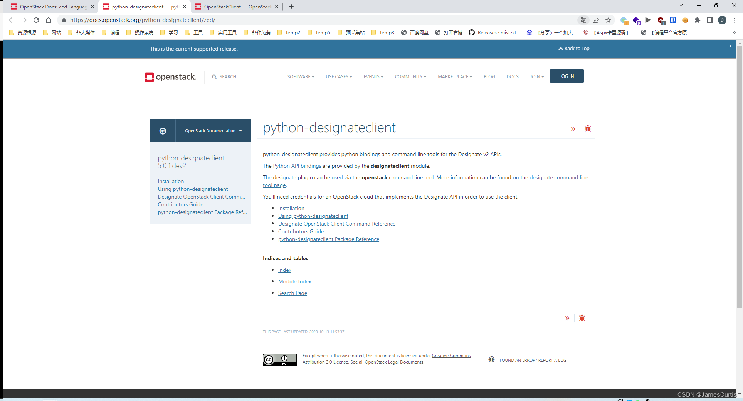Click the top red bug report icon

coord(588,129)
